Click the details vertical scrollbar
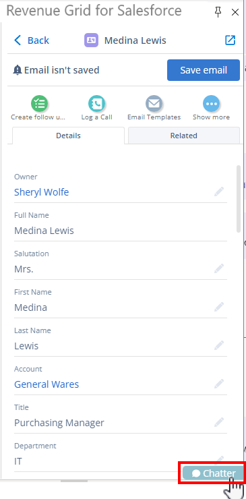The image size is (246, 499). point(239,198)
